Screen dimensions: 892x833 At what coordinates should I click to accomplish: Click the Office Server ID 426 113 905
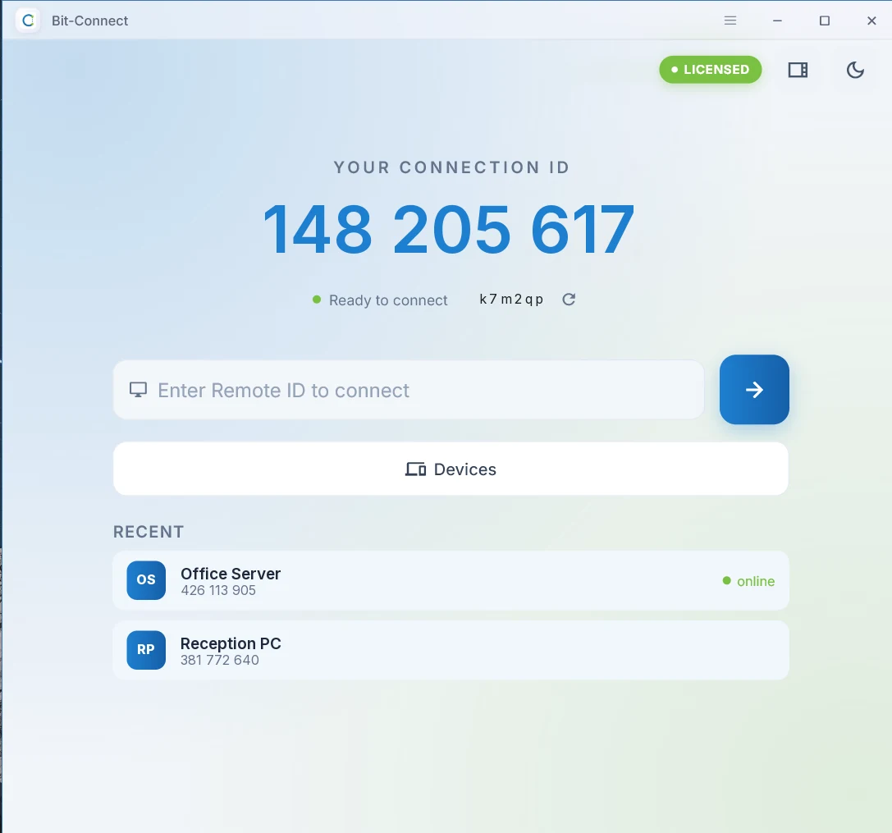218,591
